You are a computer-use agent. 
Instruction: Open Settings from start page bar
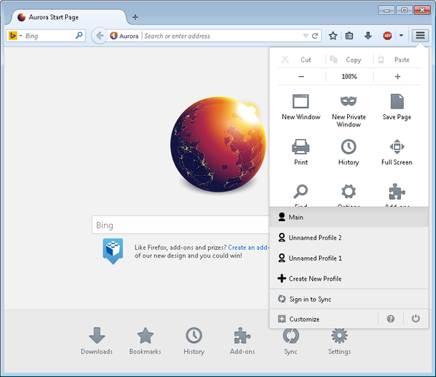point(339,341)
